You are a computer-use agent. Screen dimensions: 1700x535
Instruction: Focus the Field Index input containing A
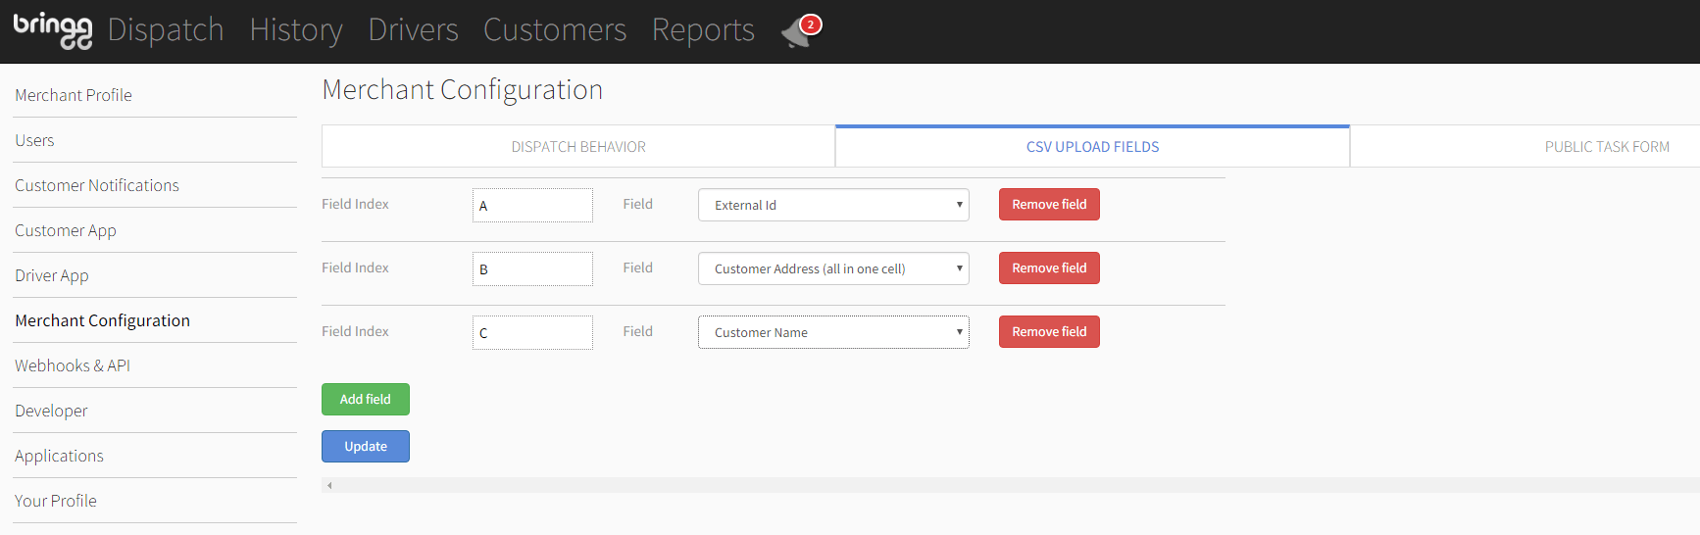click(x=532, y=205)
